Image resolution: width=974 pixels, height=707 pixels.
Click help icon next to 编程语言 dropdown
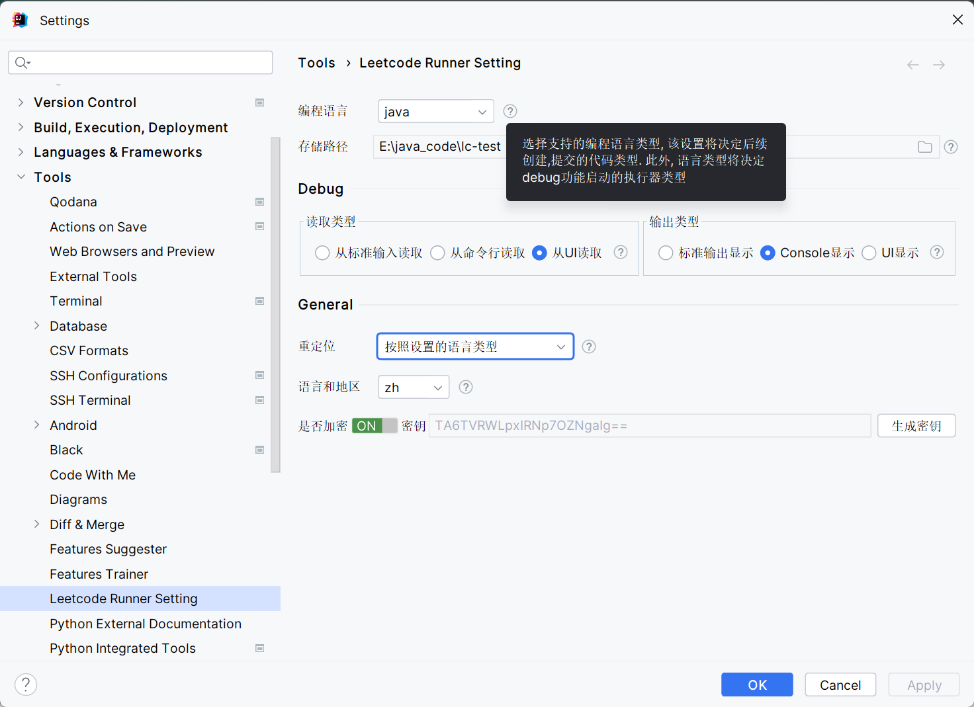510,111
